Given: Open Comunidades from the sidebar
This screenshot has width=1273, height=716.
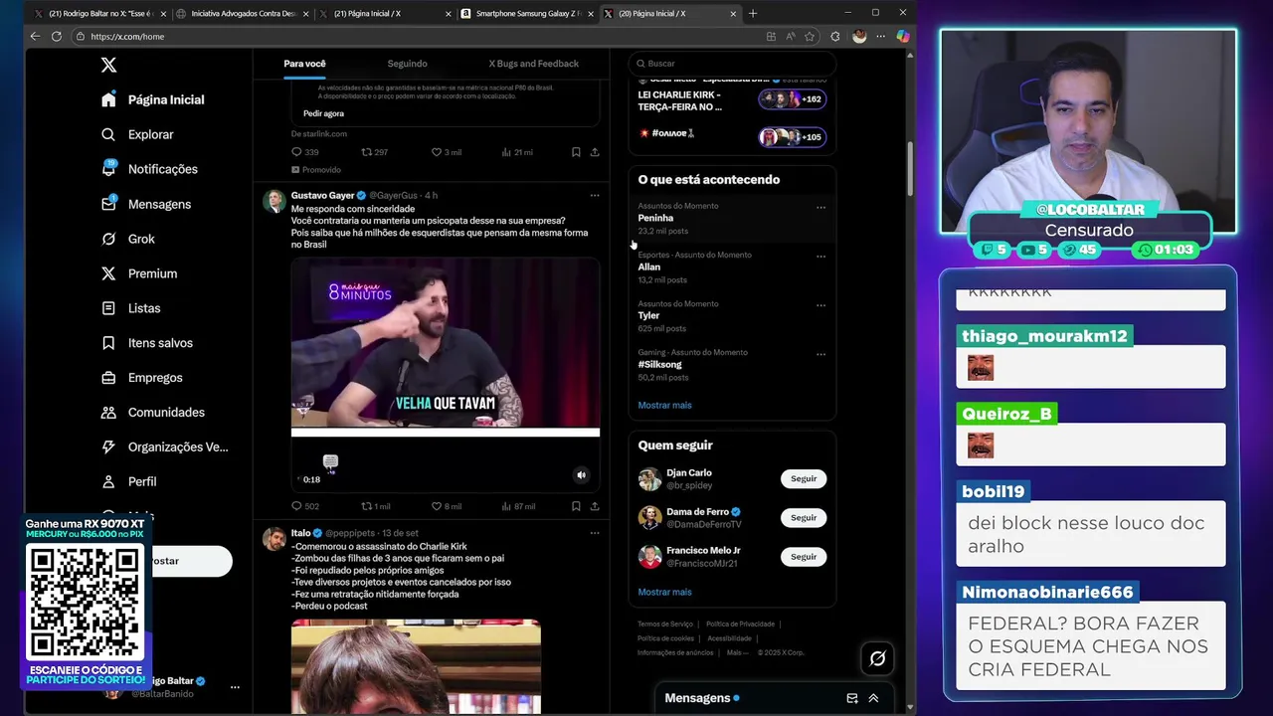Looking at the screenshot, I should click(153, 412).
